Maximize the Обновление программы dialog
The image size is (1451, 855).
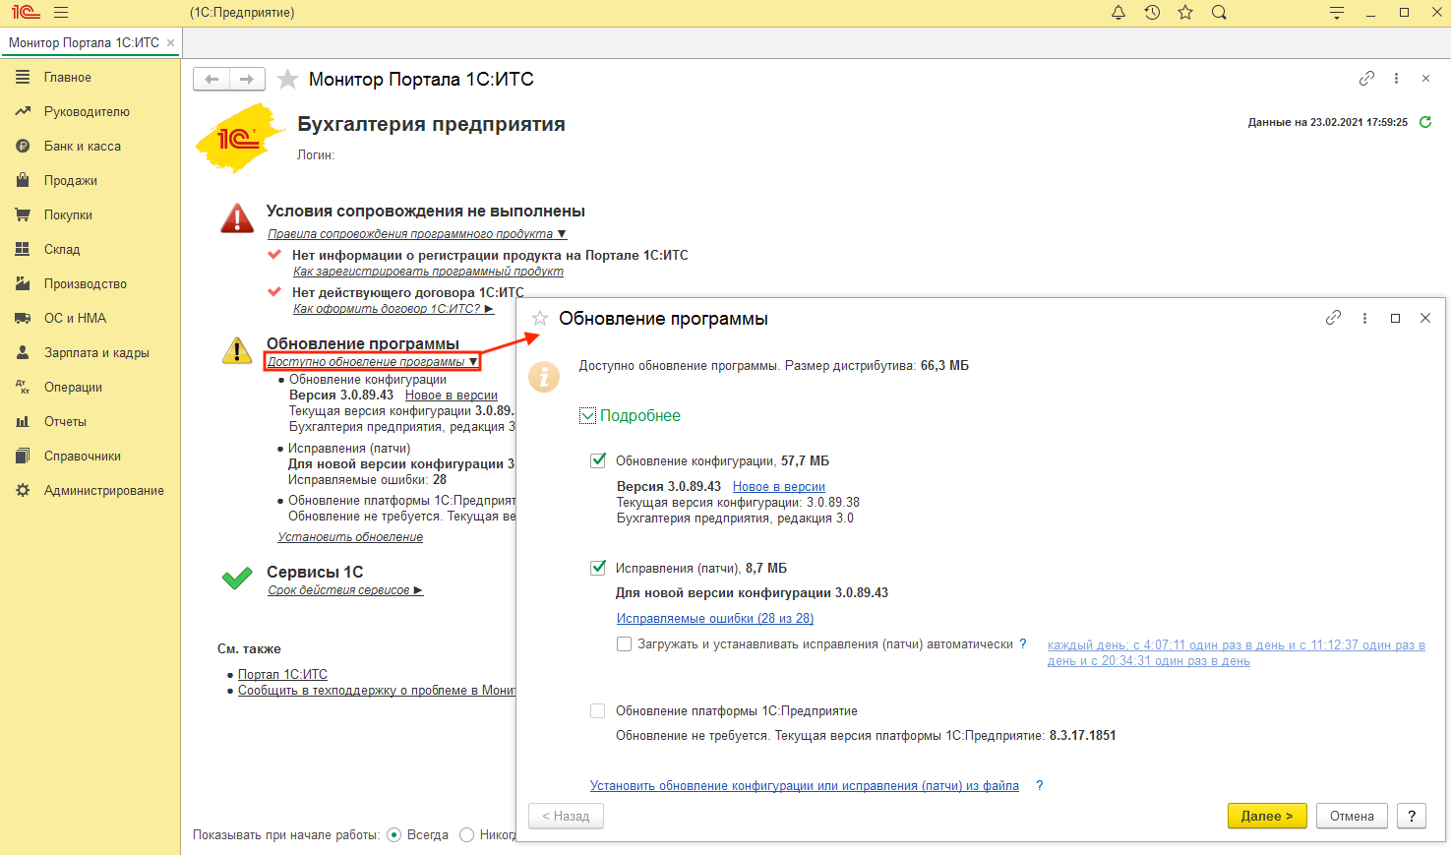point(1395,318)
